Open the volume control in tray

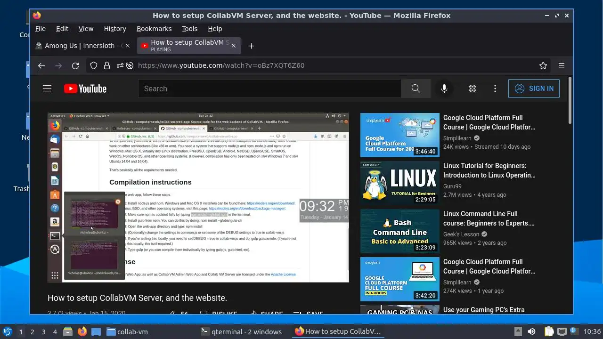[532, 331]
